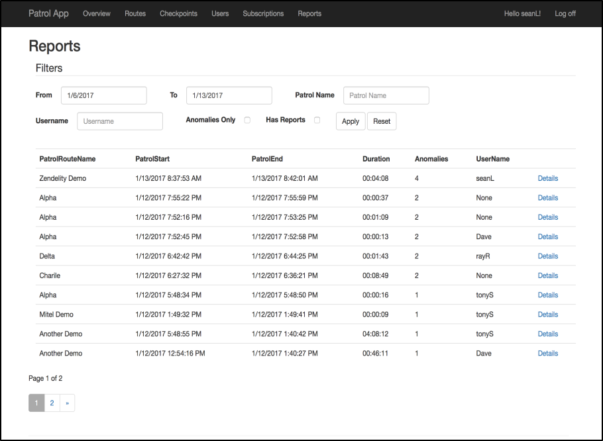Click the next page » arrow

click(67, 403)
